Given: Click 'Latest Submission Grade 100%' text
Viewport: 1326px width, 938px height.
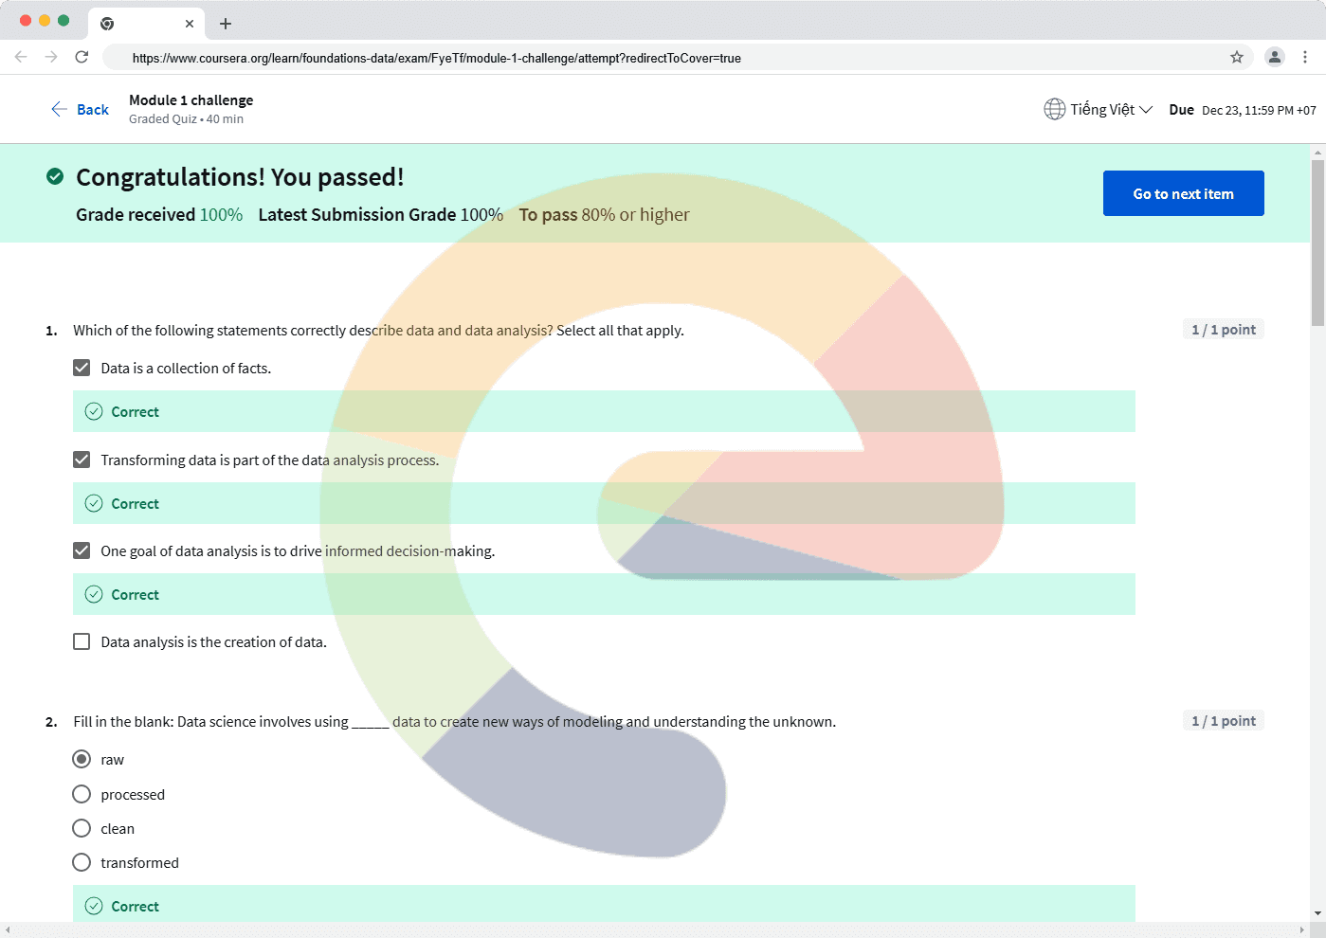Looking at the screenshot, I should click(x=380, y=215).
